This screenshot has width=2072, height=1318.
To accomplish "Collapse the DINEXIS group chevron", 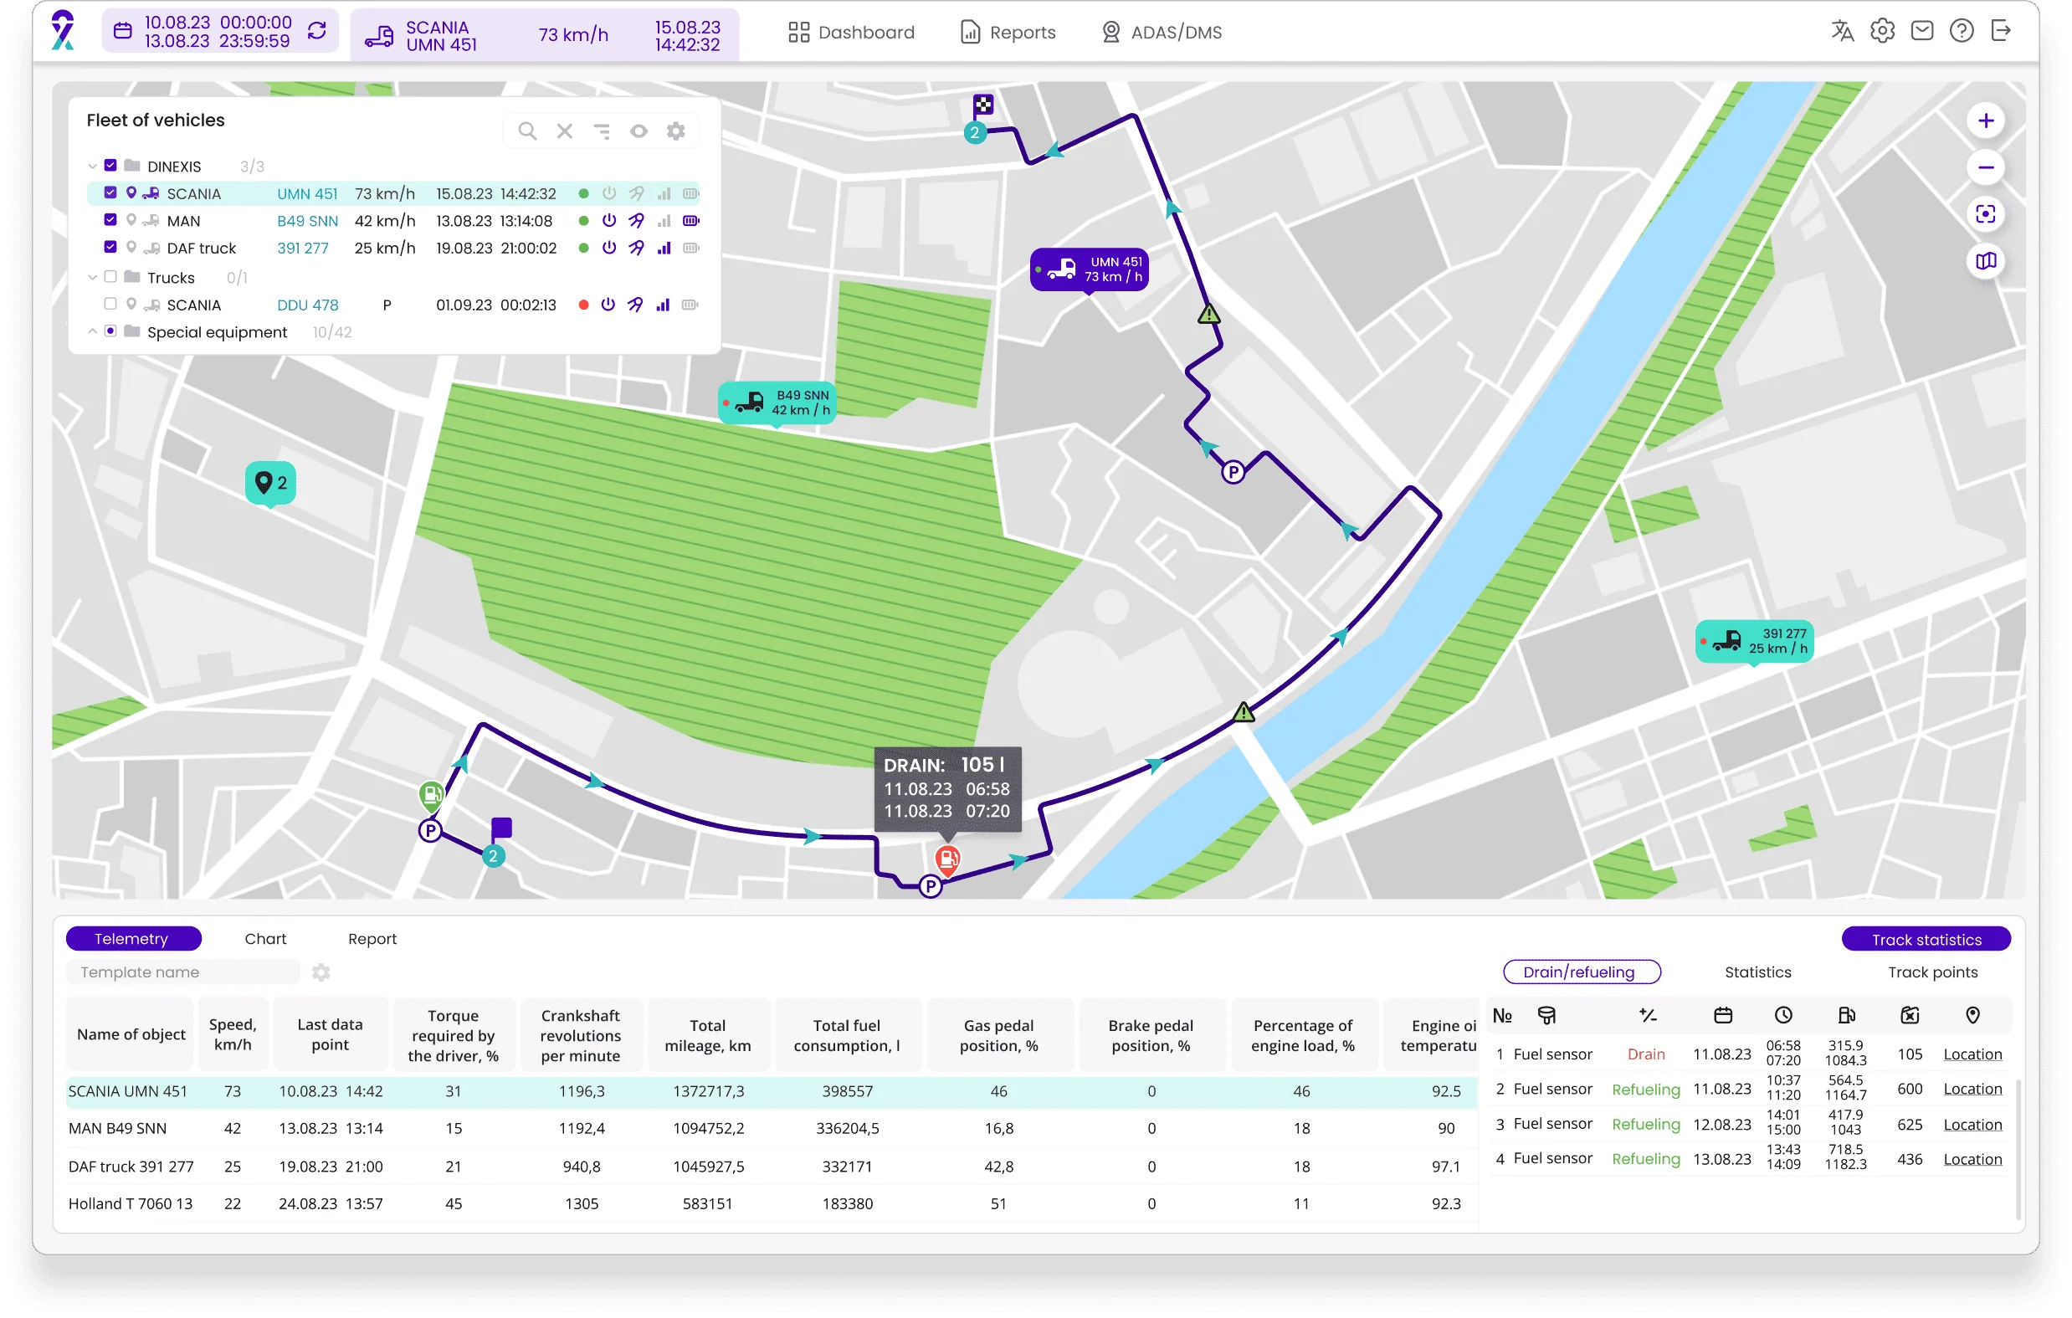I will 92,166.
